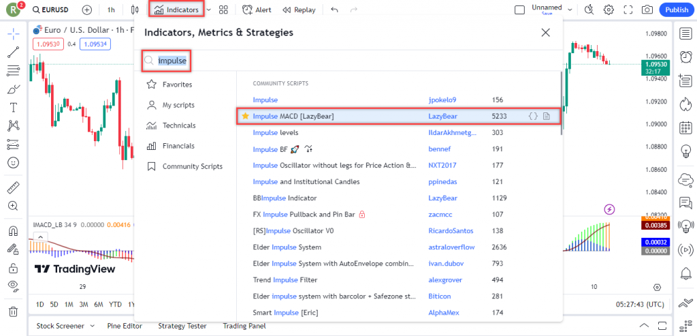This screenshot has height=336, width=697.
Task: Select the ruler measure tool
Action: tap(14, 187)
